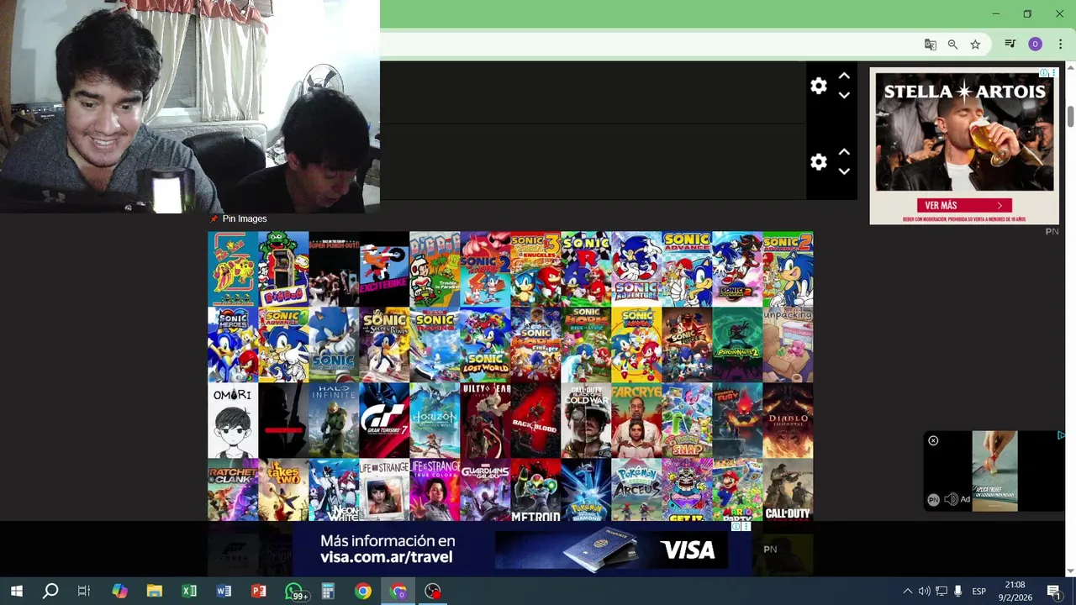Move second tier row down with arrow
The height and width of the screenshot is (605, 1076).
point(844,171)
